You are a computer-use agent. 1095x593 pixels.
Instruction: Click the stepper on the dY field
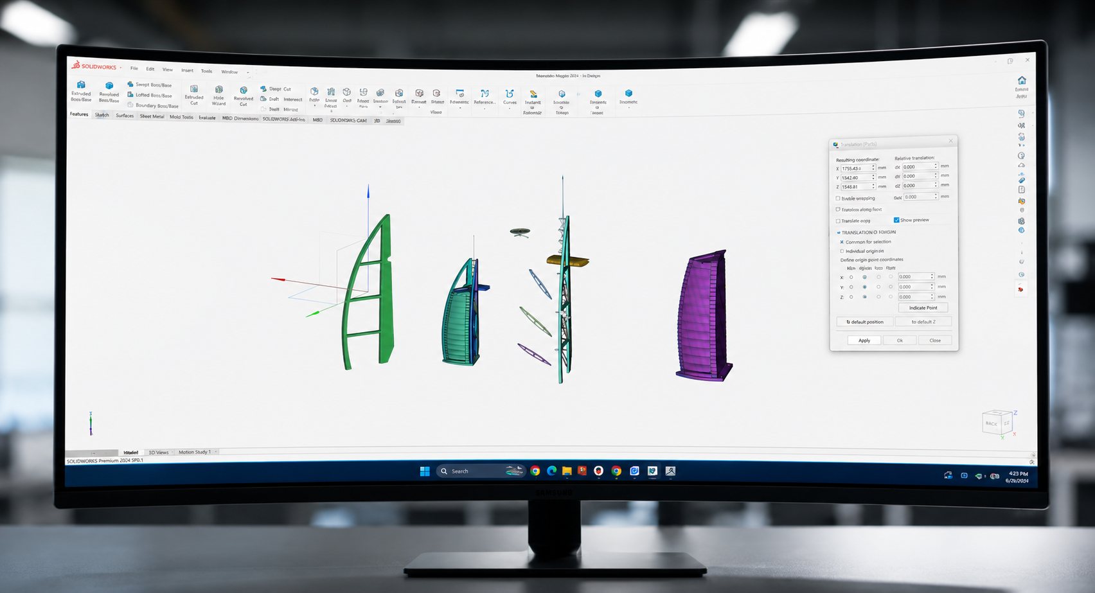coord(936,175)
